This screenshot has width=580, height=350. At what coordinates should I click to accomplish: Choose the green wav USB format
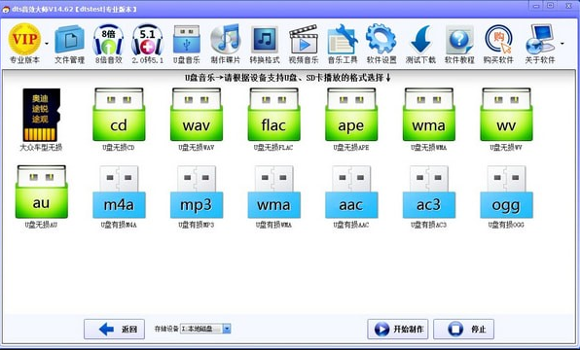pos(197,115)
